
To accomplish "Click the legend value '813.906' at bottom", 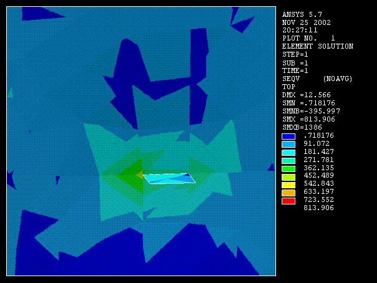I will coord(319,208).
